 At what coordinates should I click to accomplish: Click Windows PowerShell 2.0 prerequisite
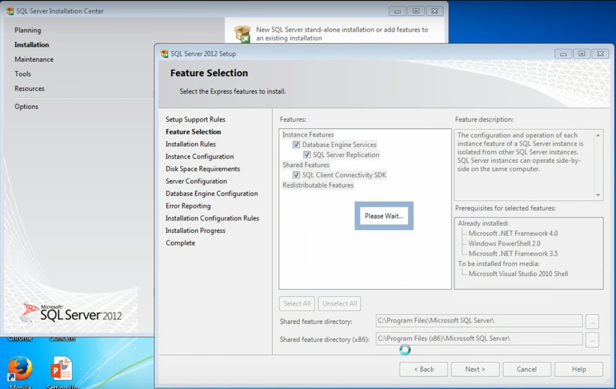[x=504, y=244]
